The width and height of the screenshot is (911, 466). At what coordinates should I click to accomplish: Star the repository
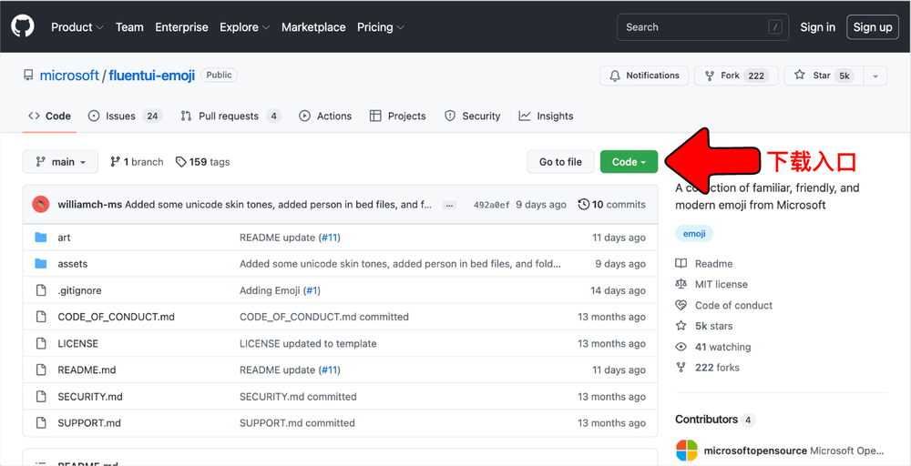tap(824, 76)
